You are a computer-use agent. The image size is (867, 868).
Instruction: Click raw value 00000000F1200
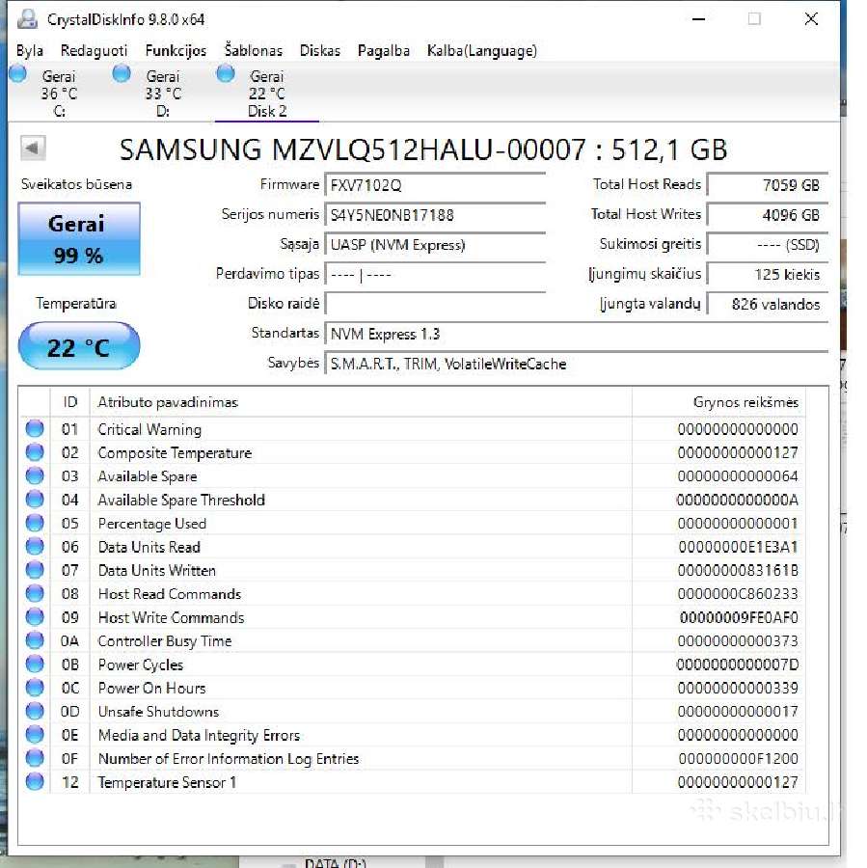pos(738,758)
